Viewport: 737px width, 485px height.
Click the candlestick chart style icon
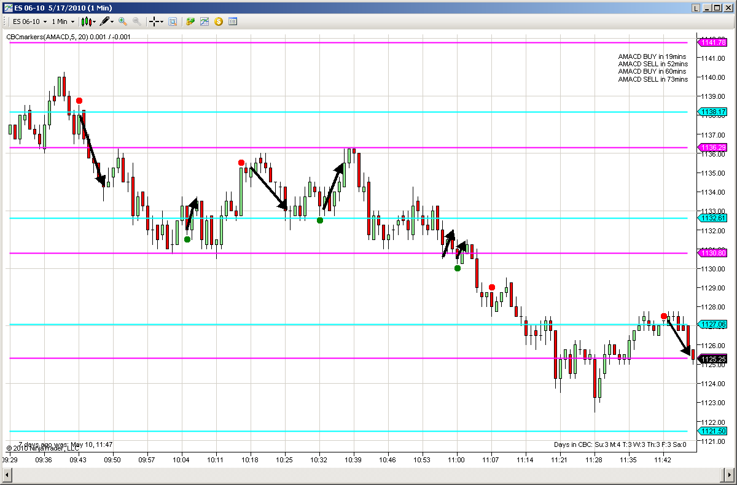coord(87,21)
